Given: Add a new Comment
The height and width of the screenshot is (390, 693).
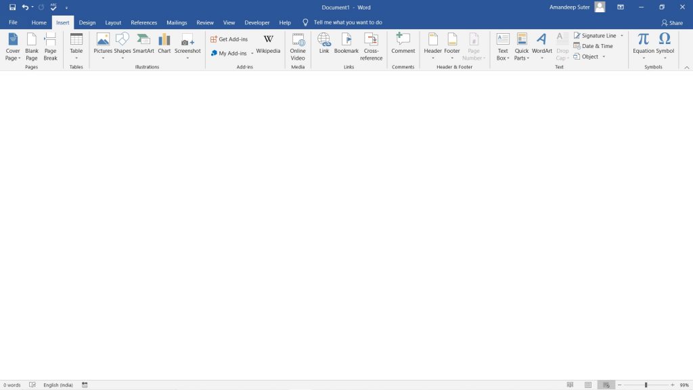Looking at the screenshot, I should pos(403,43).
